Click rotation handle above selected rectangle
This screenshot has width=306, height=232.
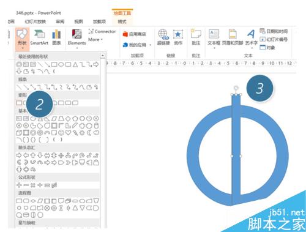(x=236, y=88)
